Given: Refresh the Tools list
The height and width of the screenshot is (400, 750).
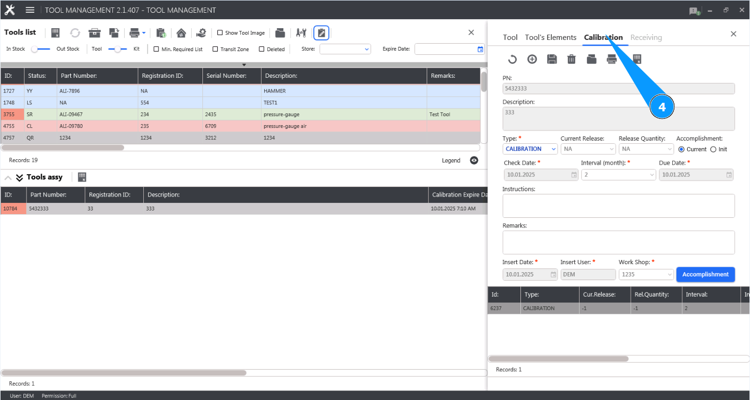Looking at the screenshot, I should pos(75,32).
